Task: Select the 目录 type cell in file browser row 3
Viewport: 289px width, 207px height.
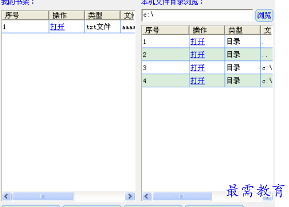Action: pyautogui.click(x=243, y=68)
